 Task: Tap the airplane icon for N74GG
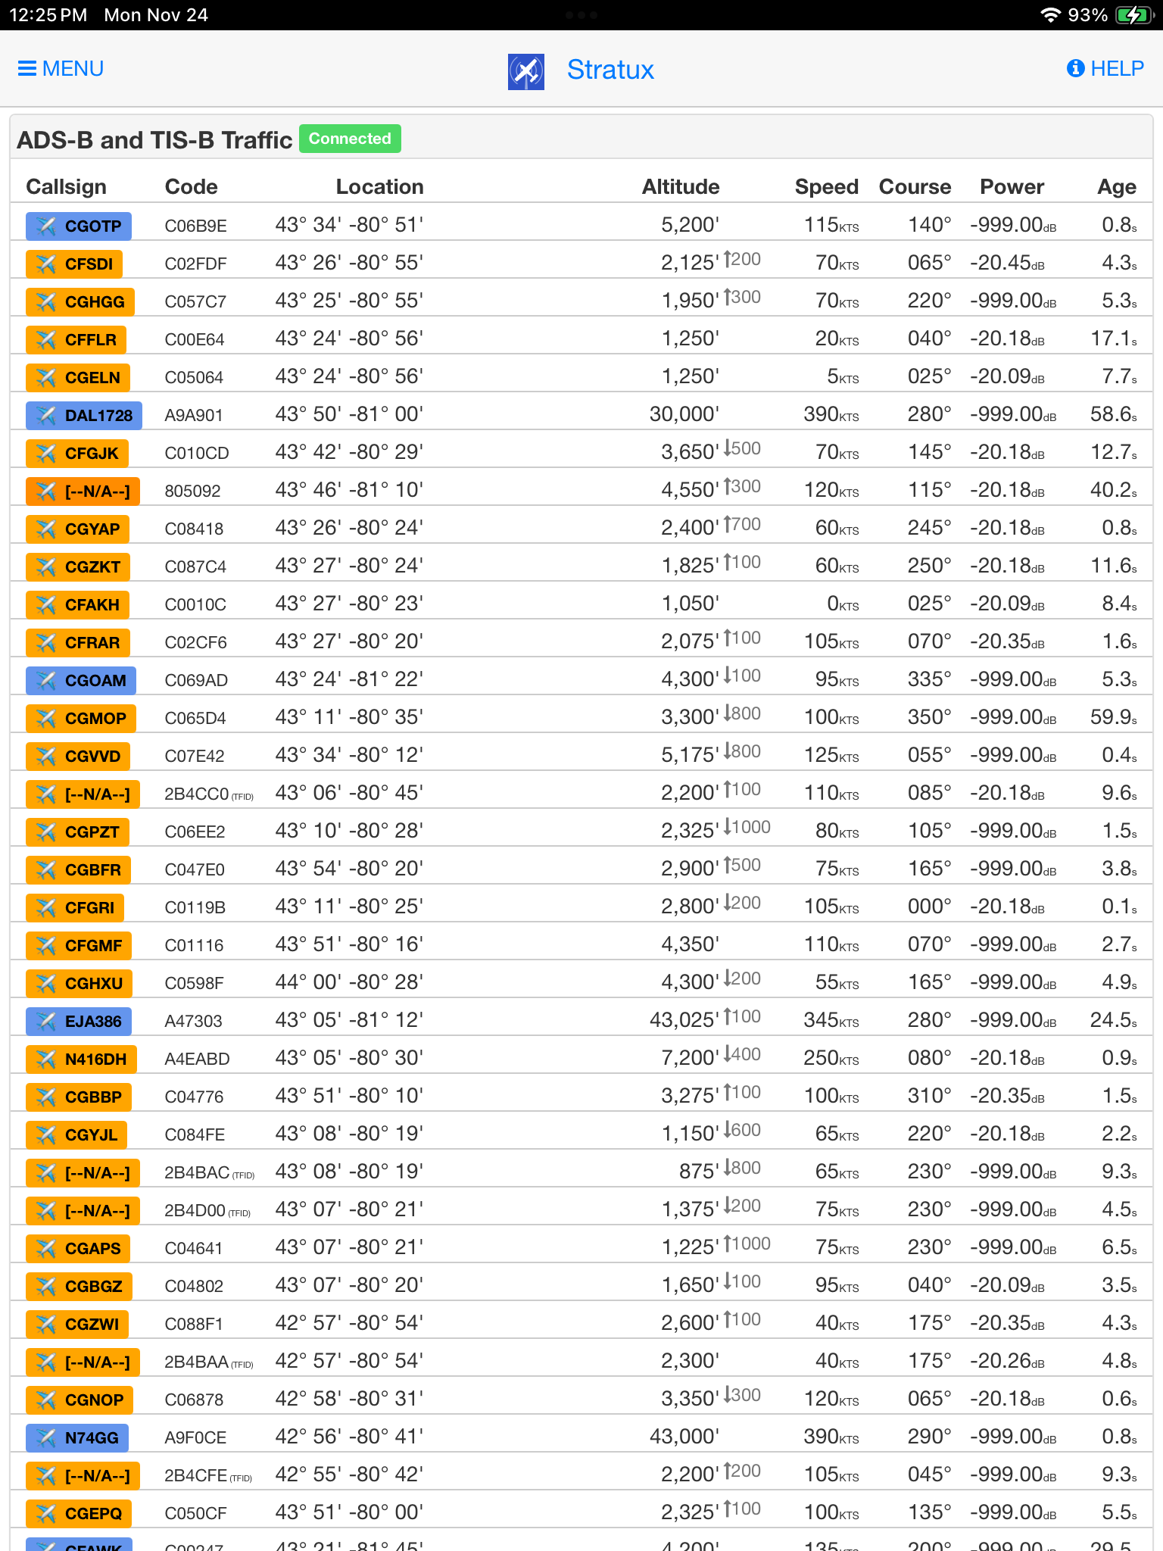tap(46, 1437)
